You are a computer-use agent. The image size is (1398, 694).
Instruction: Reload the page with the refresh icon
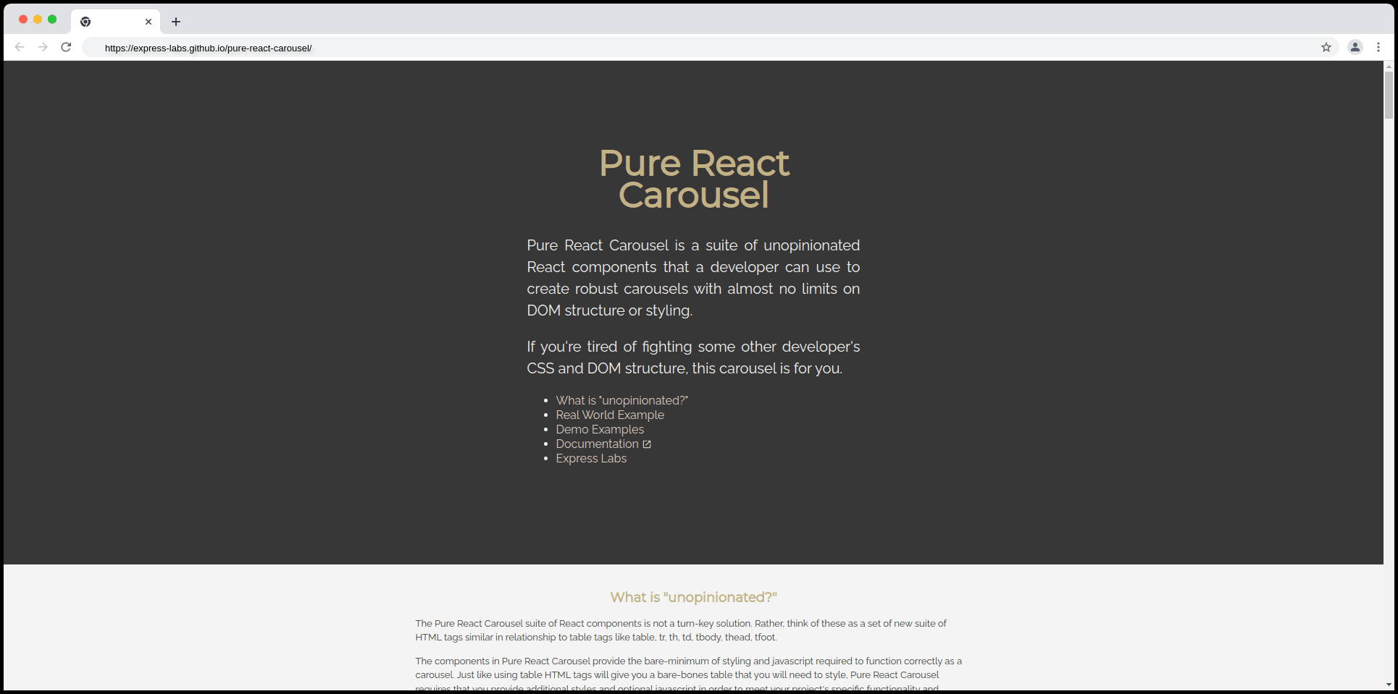click(x=66, y=47)
